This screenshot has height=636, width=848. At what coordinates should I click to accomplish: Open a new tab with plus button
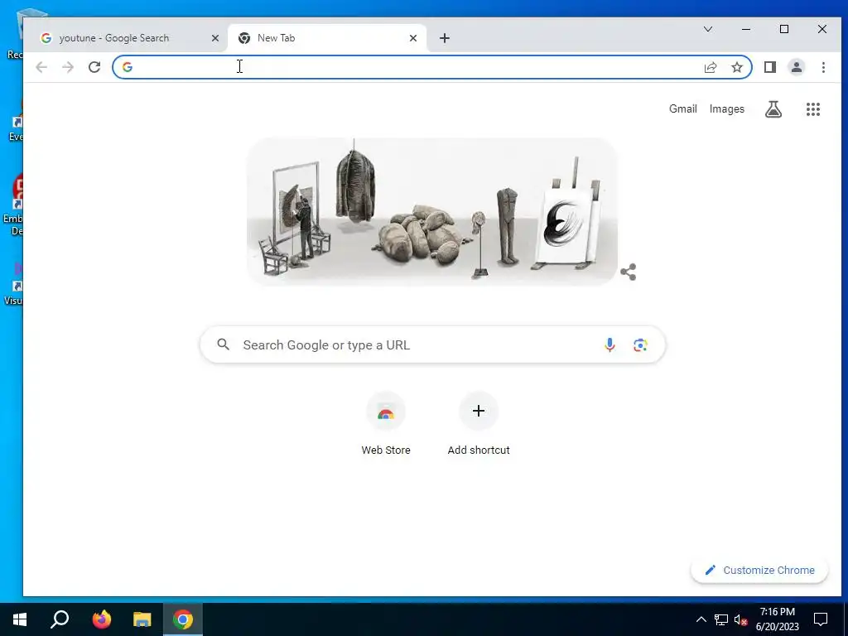coord(445,38)
